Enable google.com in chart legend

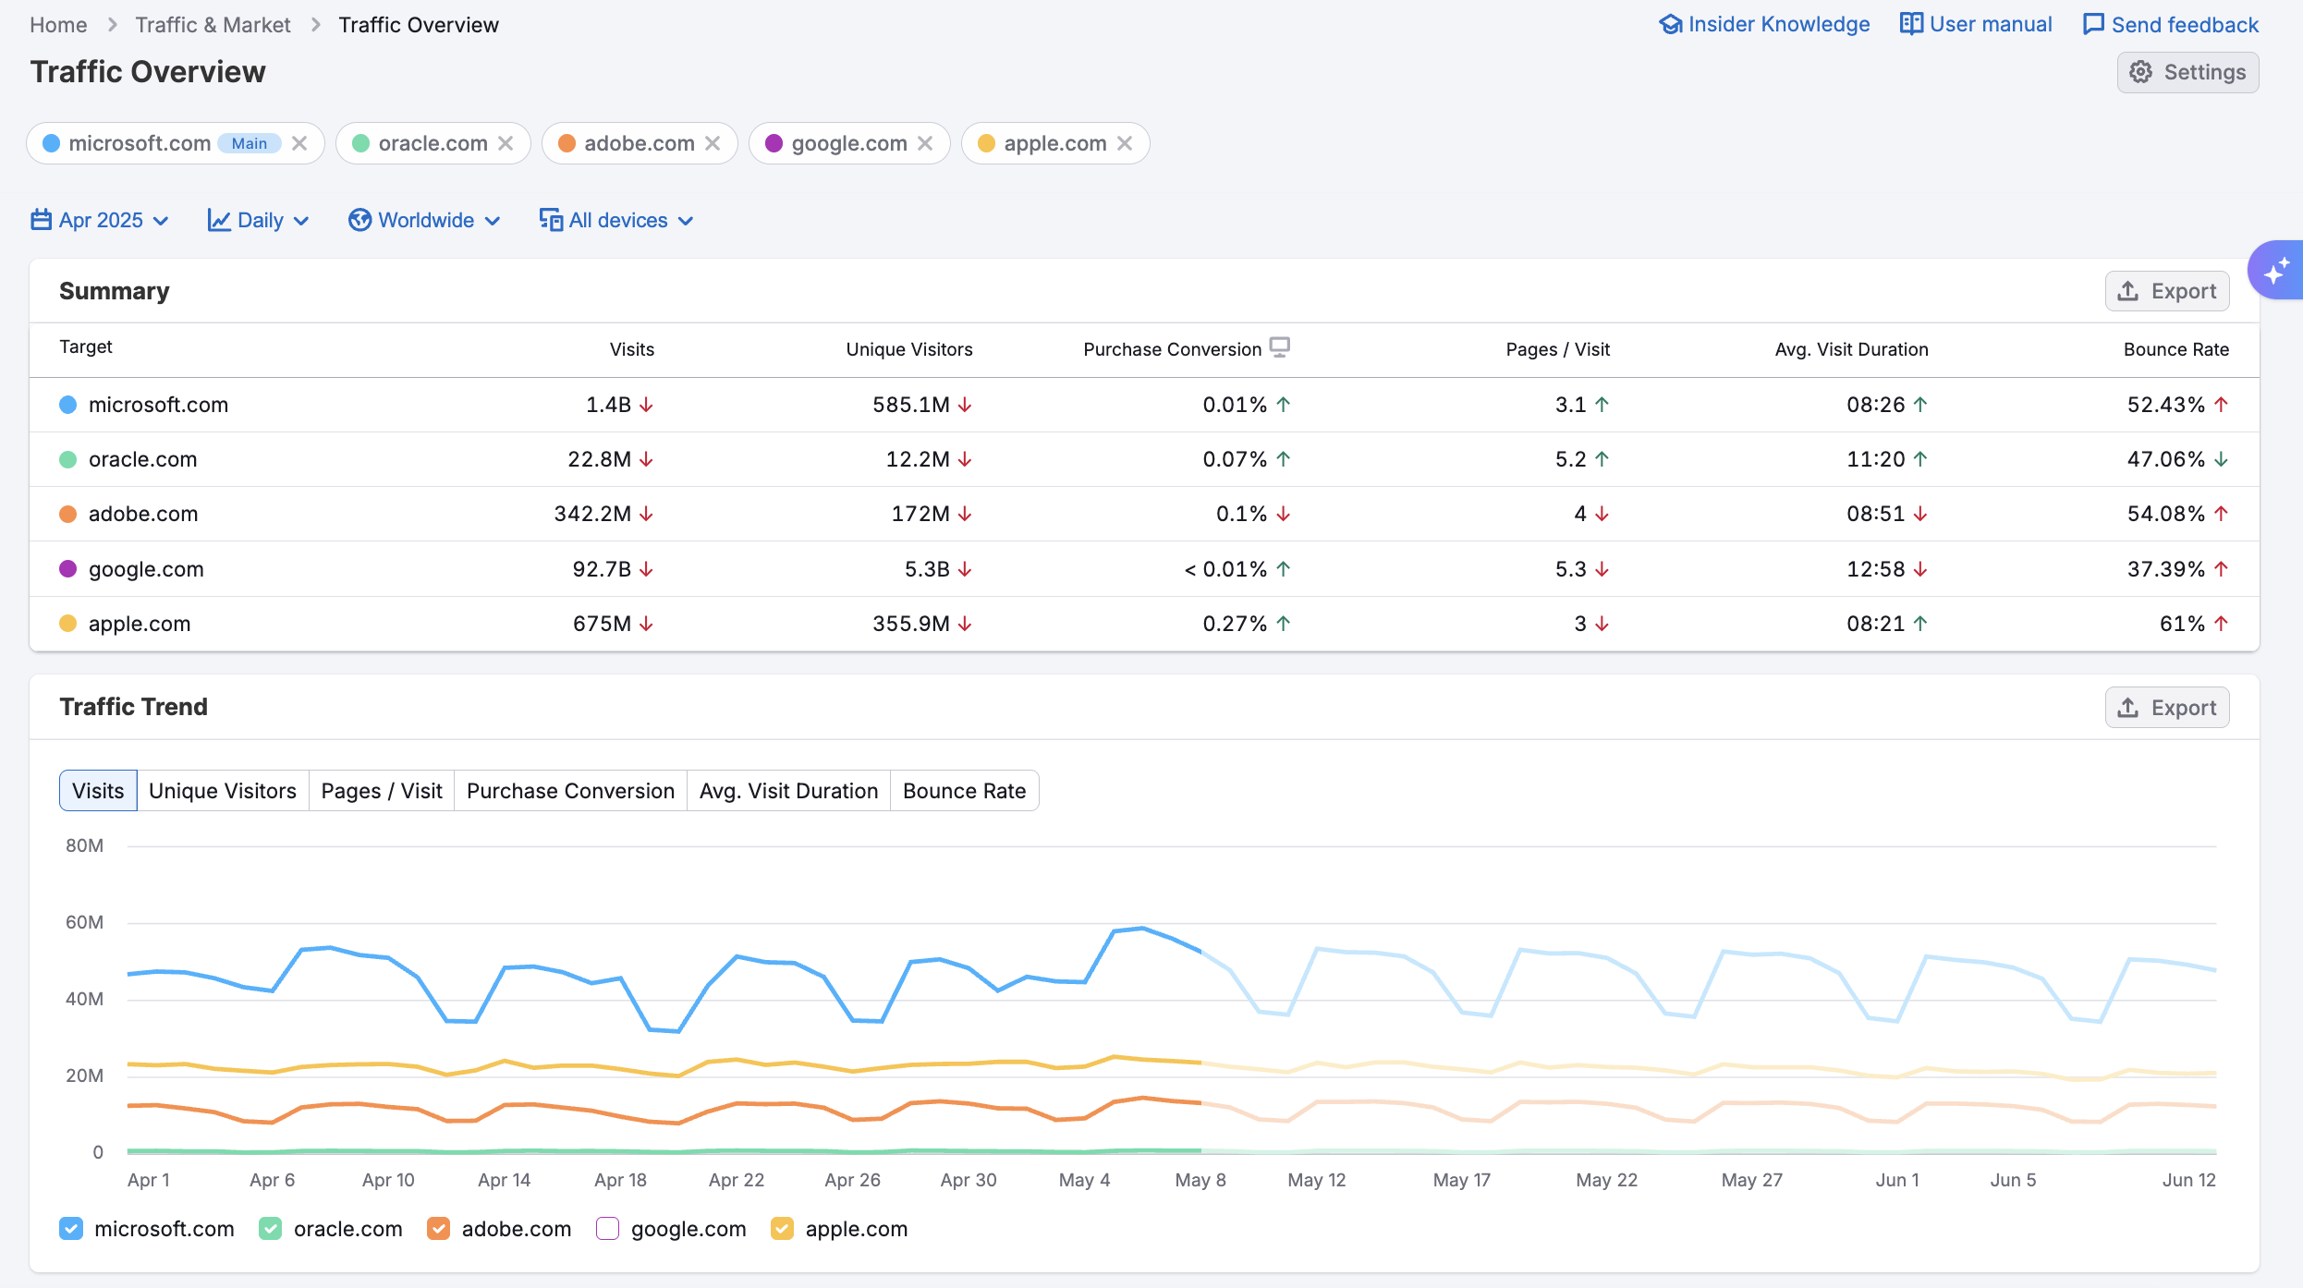click(x=608, y=1229)
